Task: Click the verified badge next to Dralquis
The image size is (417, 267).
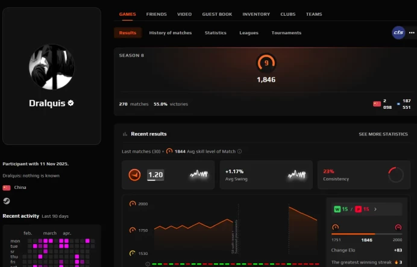Action: pyautogui.click(x=71, y=103)
